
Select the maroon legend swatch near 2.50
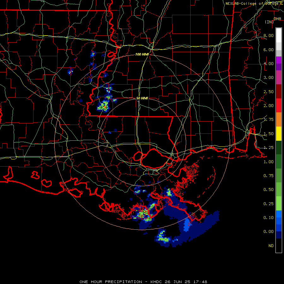click(279, 91)
